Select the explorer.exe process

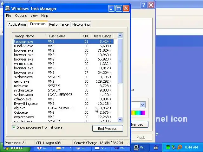tap(63, 117)
